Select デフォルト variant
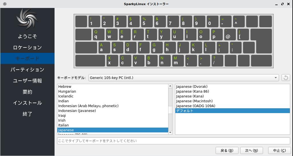Viewport: 293px width, 156px height. coord(232,111)
